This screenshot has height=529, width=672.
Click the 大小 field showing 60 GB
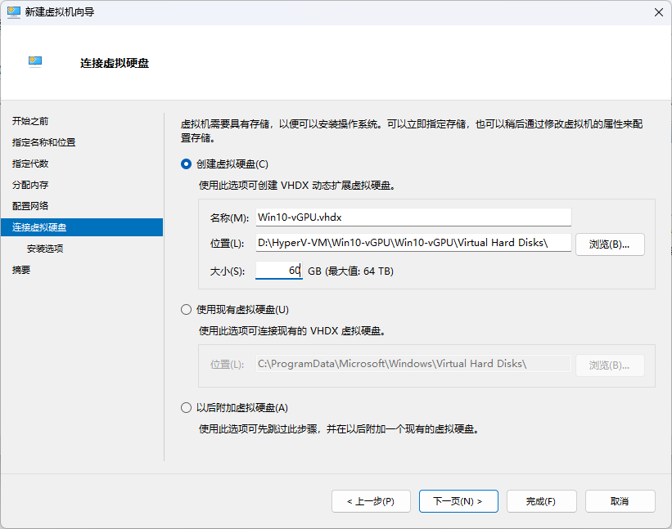(x=279, y=271)
